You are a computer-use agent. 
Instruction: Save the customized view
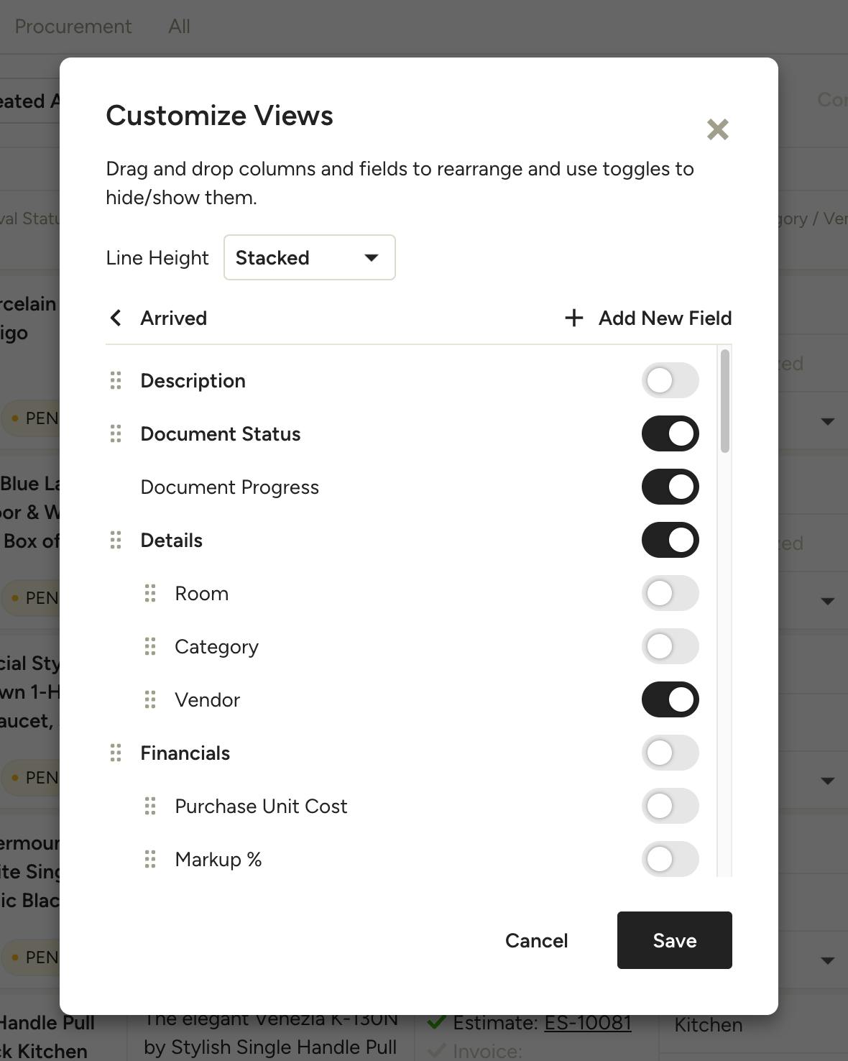pos(674,940)
